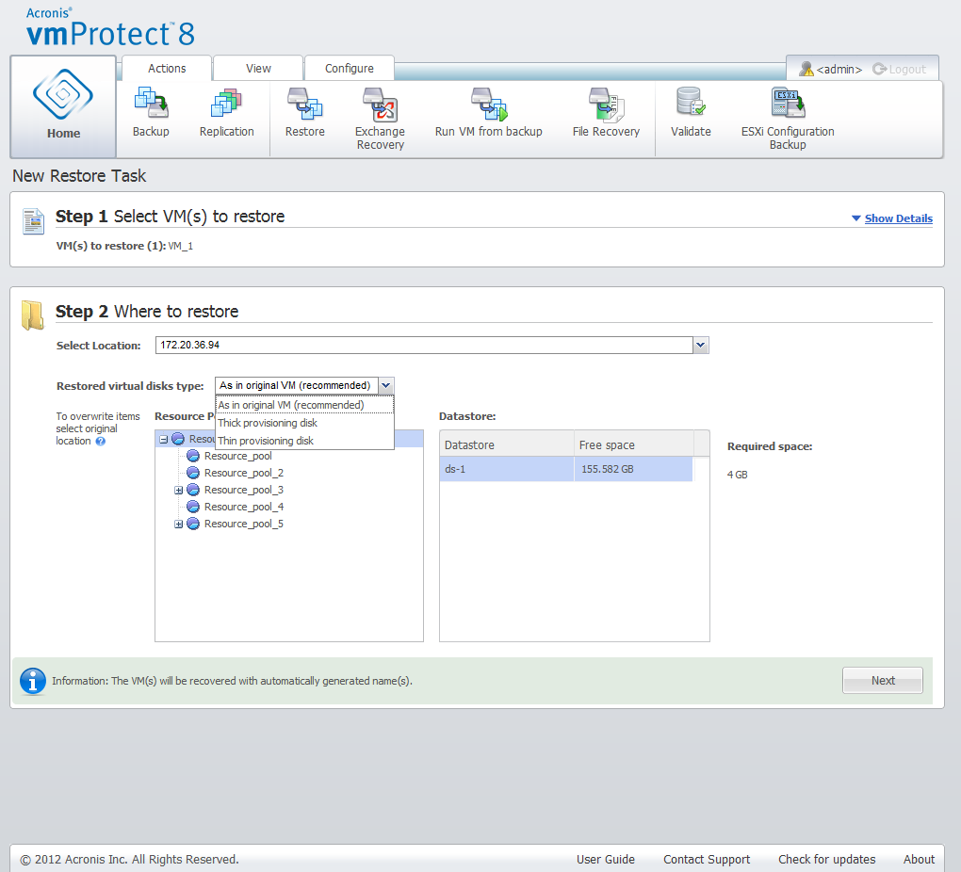Image resolution: width=961 pixels, height=872 pixels.
Task: Collapse the root resource pool node
Action: click(164, 440)
